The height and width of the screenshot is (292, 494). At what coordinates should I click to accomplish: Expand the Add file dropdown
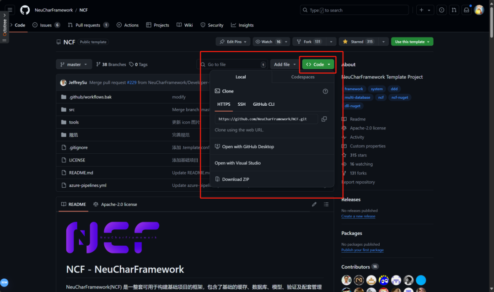click(285, 65)
